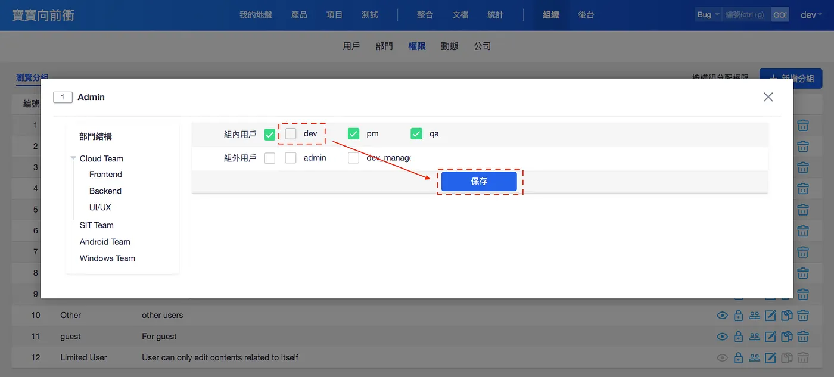The width and height of the screenshot is (834, 377).
Task: Check the admin user checkbox
Action: click(x=291, y=158)
